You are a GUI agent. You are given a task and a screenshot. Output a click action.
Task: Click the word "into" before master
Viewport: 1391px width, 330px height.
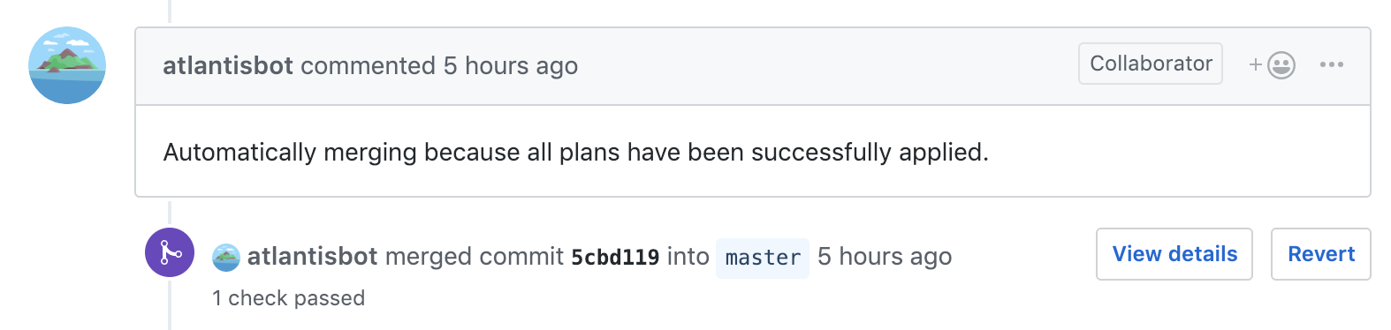[688, 256]
